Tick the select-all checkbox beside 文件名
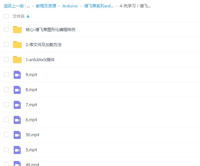The width and height of the screenshot is (200, 166). click(6, 16)
